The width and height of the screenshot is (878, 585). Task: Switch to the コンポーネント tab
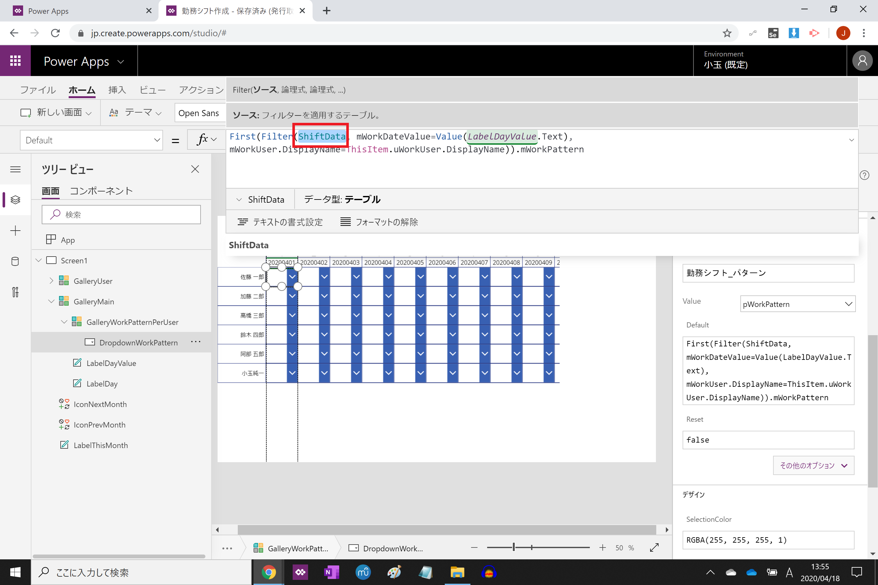pyautogui.click(x=101, y=191)
